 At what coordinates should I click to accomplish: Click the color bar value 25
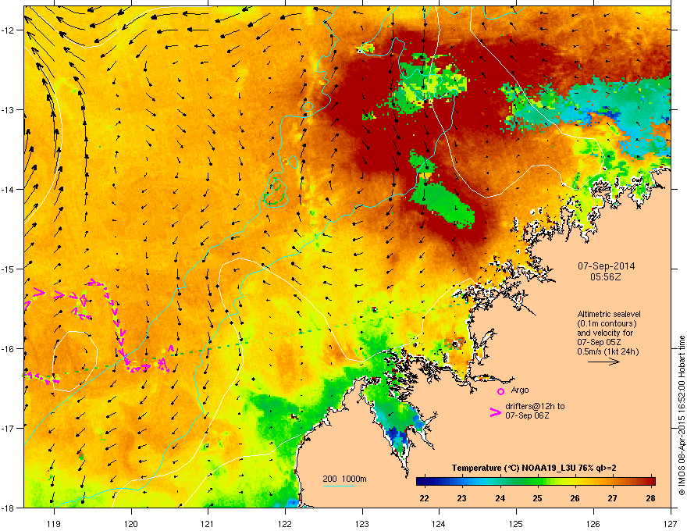(537, 498)
